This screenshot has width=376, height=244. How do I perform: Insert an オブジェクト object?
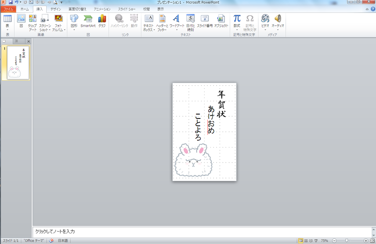coord(221,21)
